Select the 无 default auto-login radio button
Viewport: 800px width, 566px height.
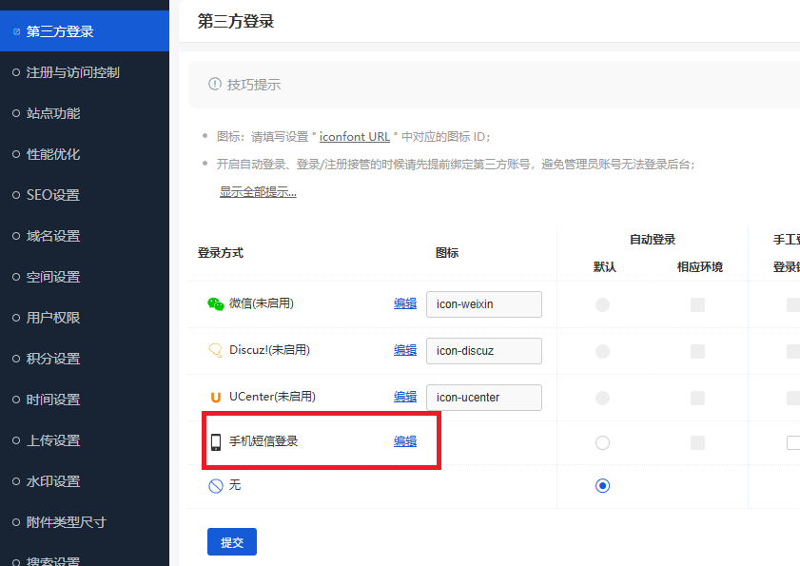point(602,486)
